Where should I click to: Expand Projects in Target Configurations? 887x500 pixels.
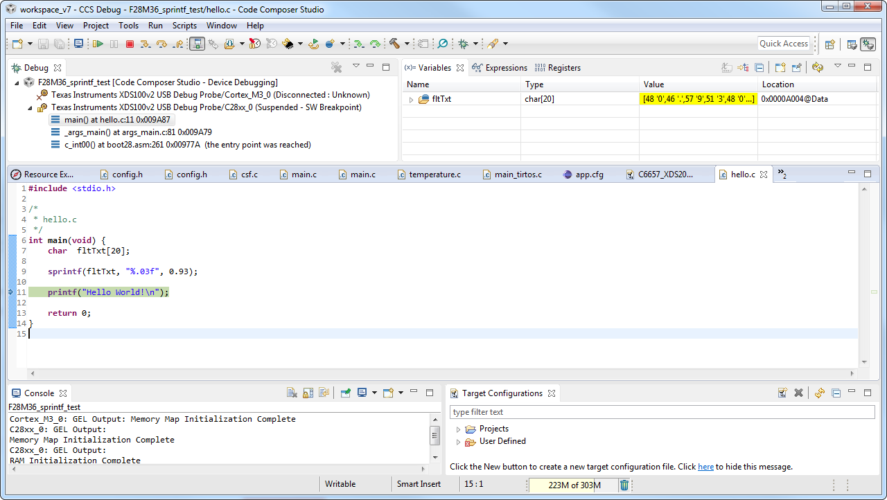click(458, 429)
